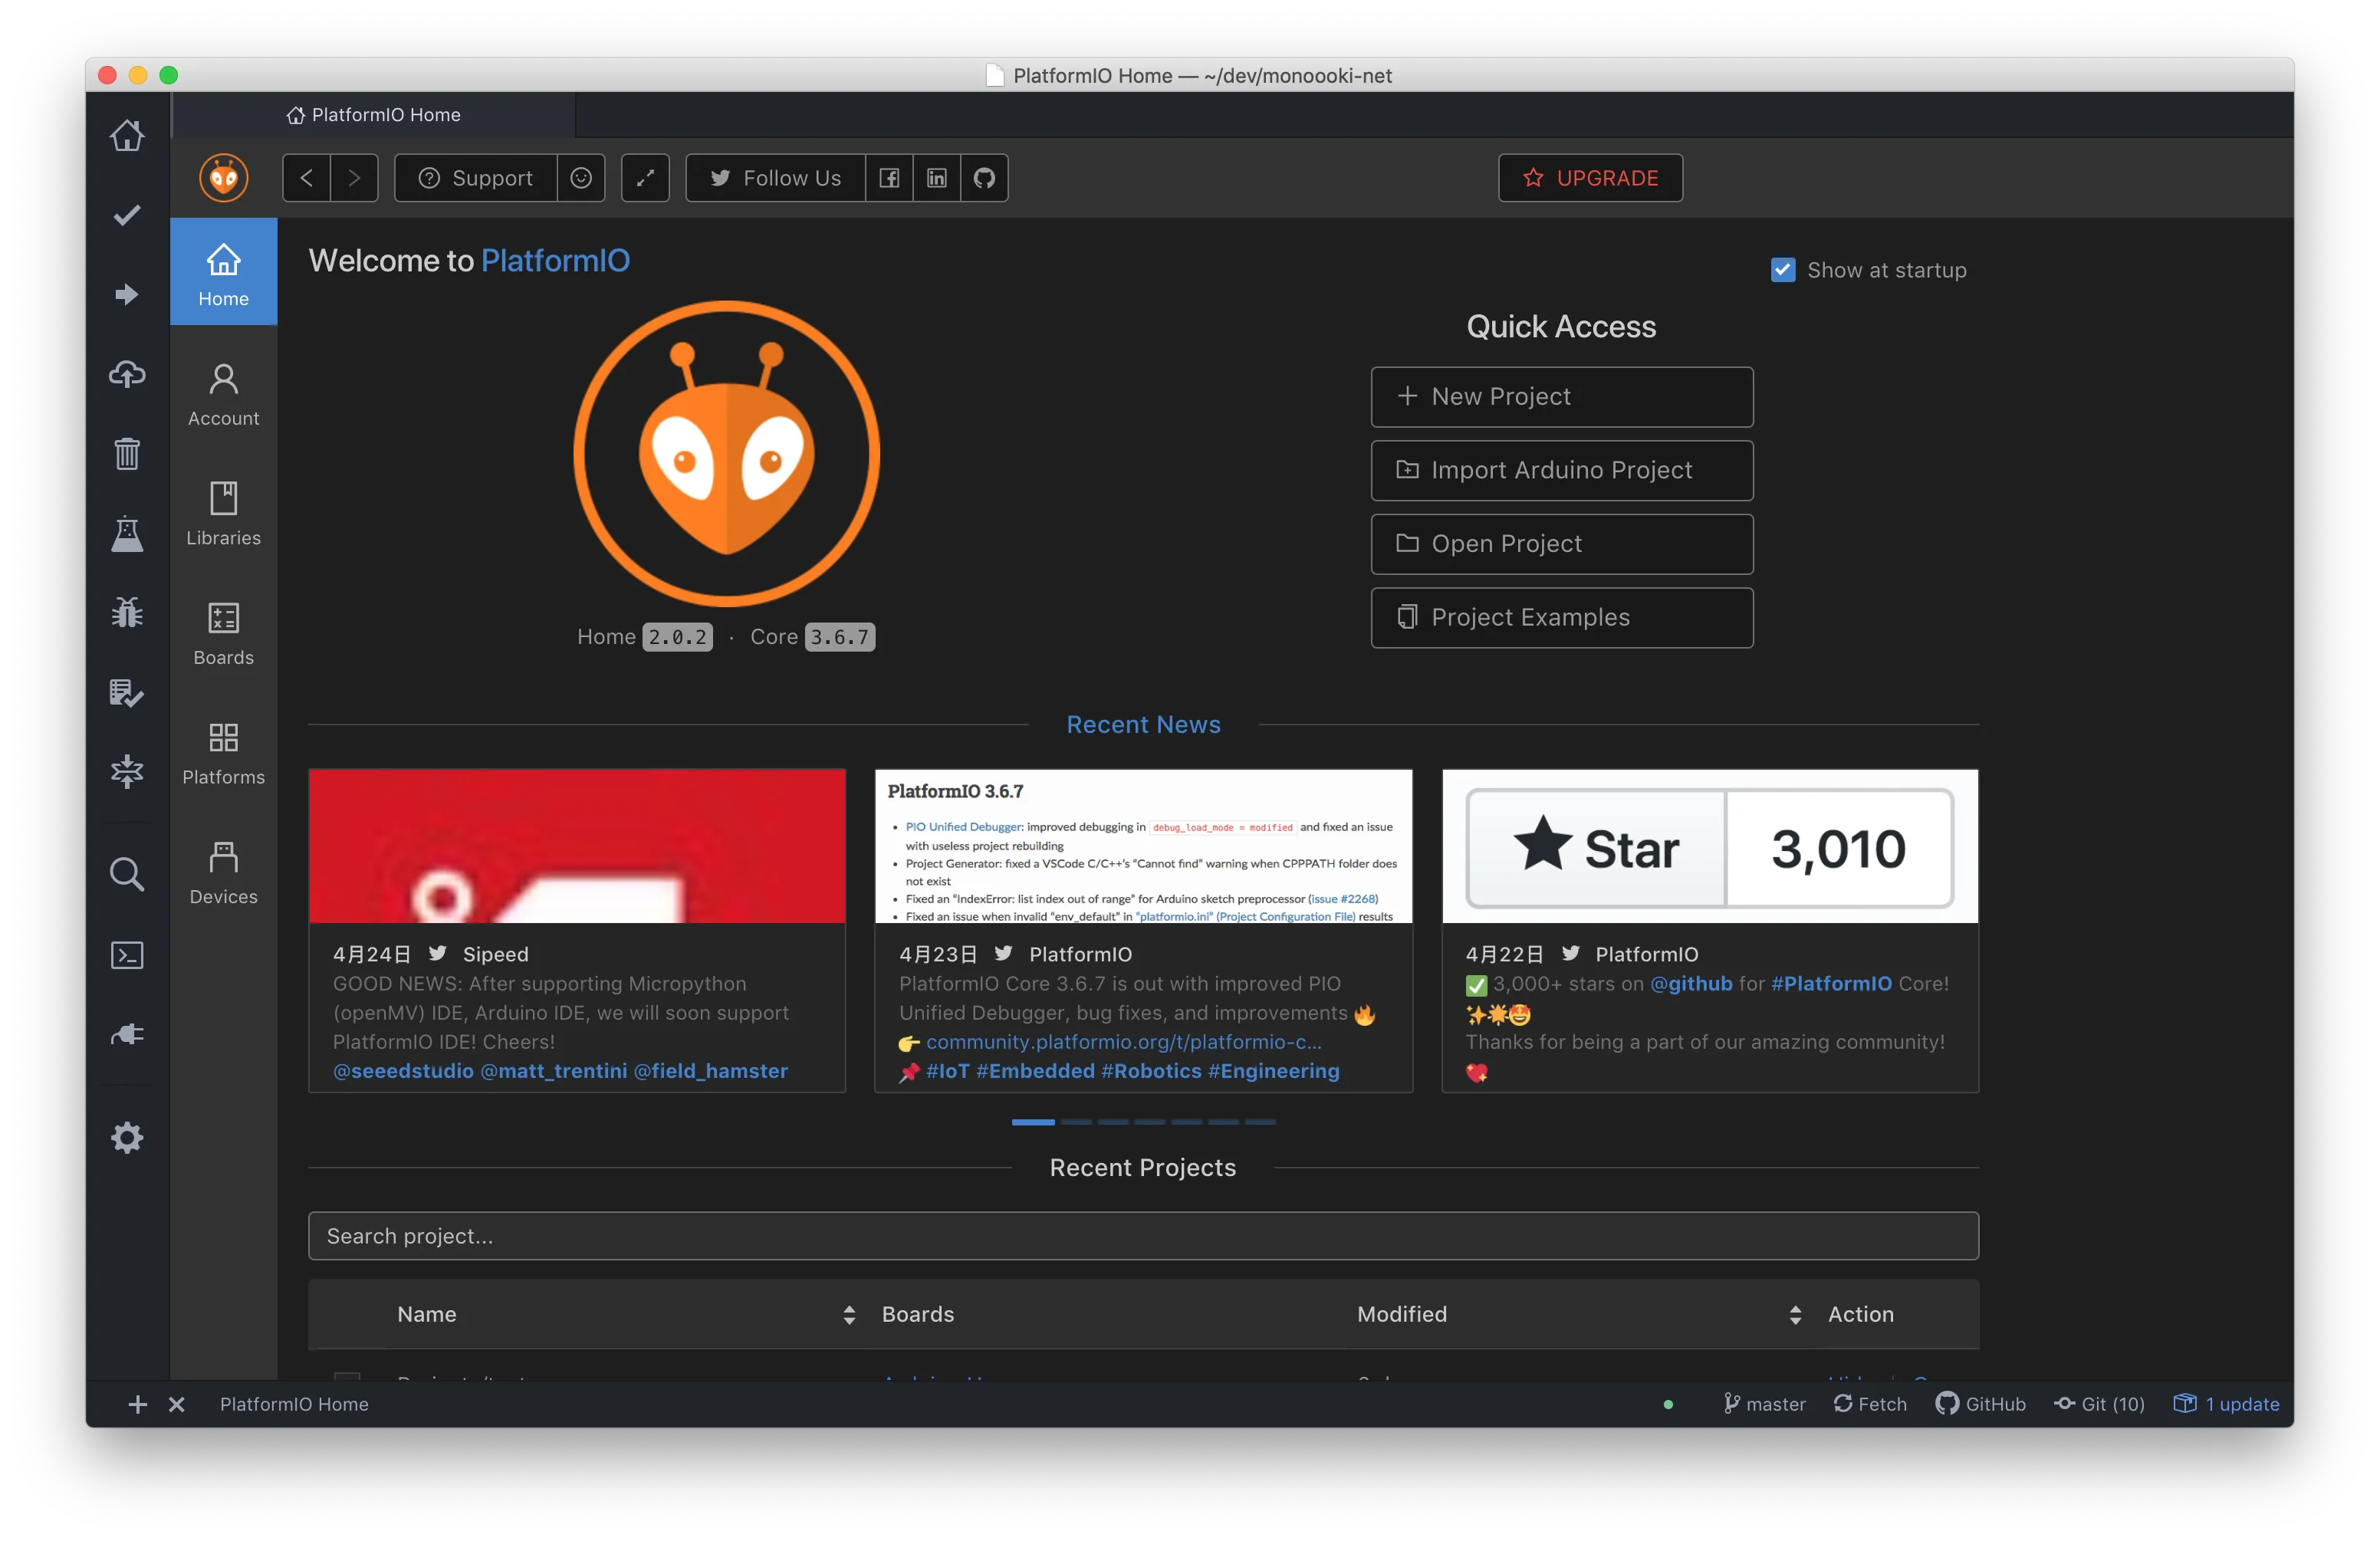The height and width of the screenshot is (1541, 2380).
Task: Sort Recent Projects by Modified date
Action: coord(1796,1315)
